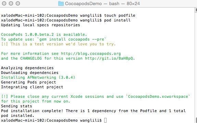
Task: Click the 'touch podfile' command text
Action: [120, 15]
